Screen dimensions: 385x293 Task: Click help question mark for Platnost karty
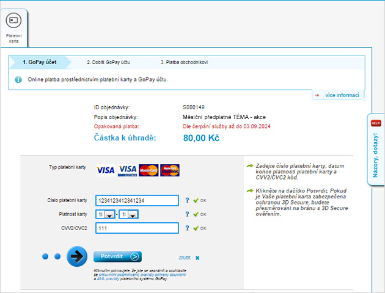pyautogui.click(x=187, y=214)
